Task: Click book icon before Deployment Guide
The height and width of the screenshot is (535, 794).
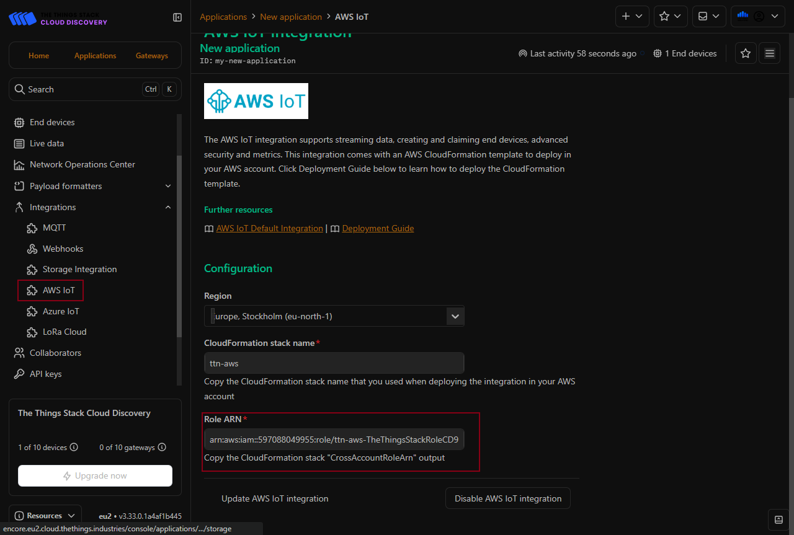Action: 335,229
